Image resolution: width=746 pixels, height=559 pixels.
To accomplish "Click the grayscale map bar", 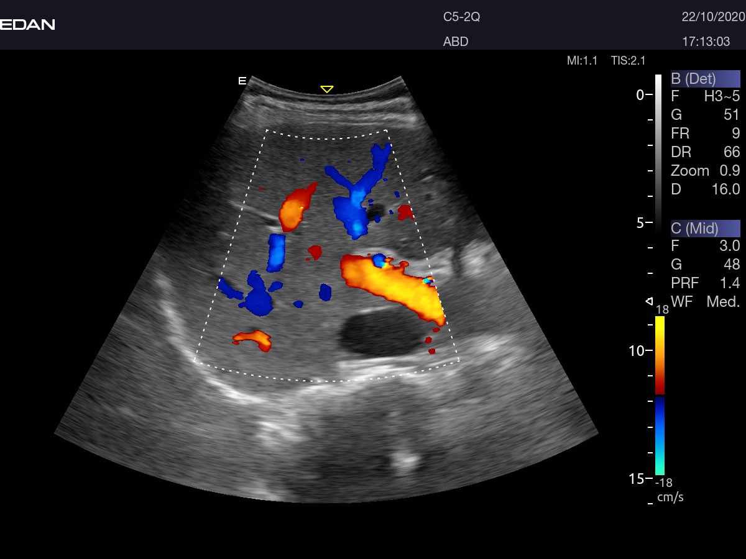I will pos(659,152).
